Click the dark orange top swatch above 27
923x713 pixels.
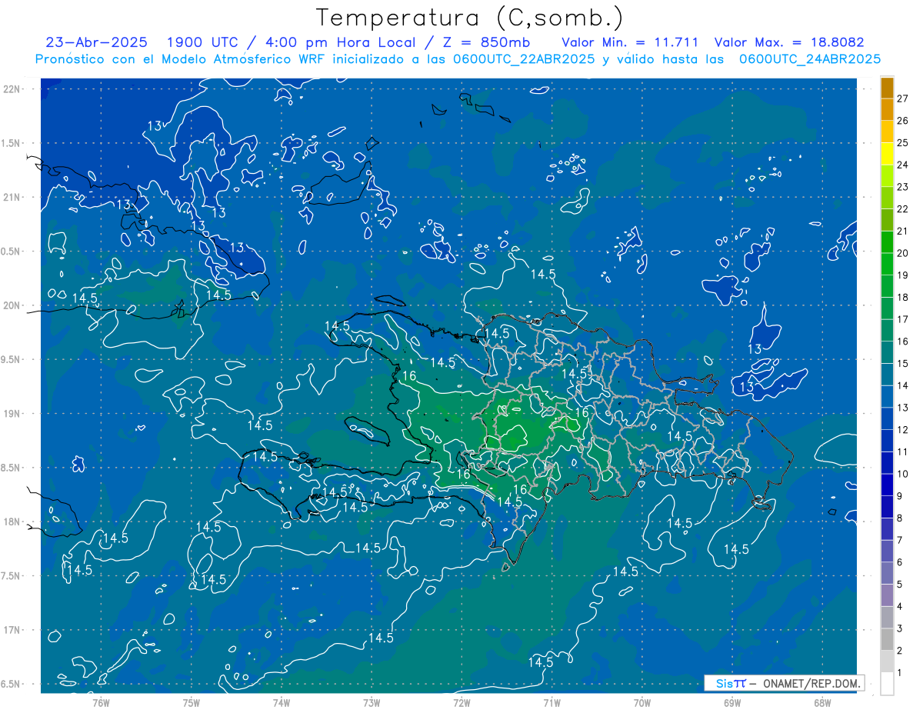[887, 88]
